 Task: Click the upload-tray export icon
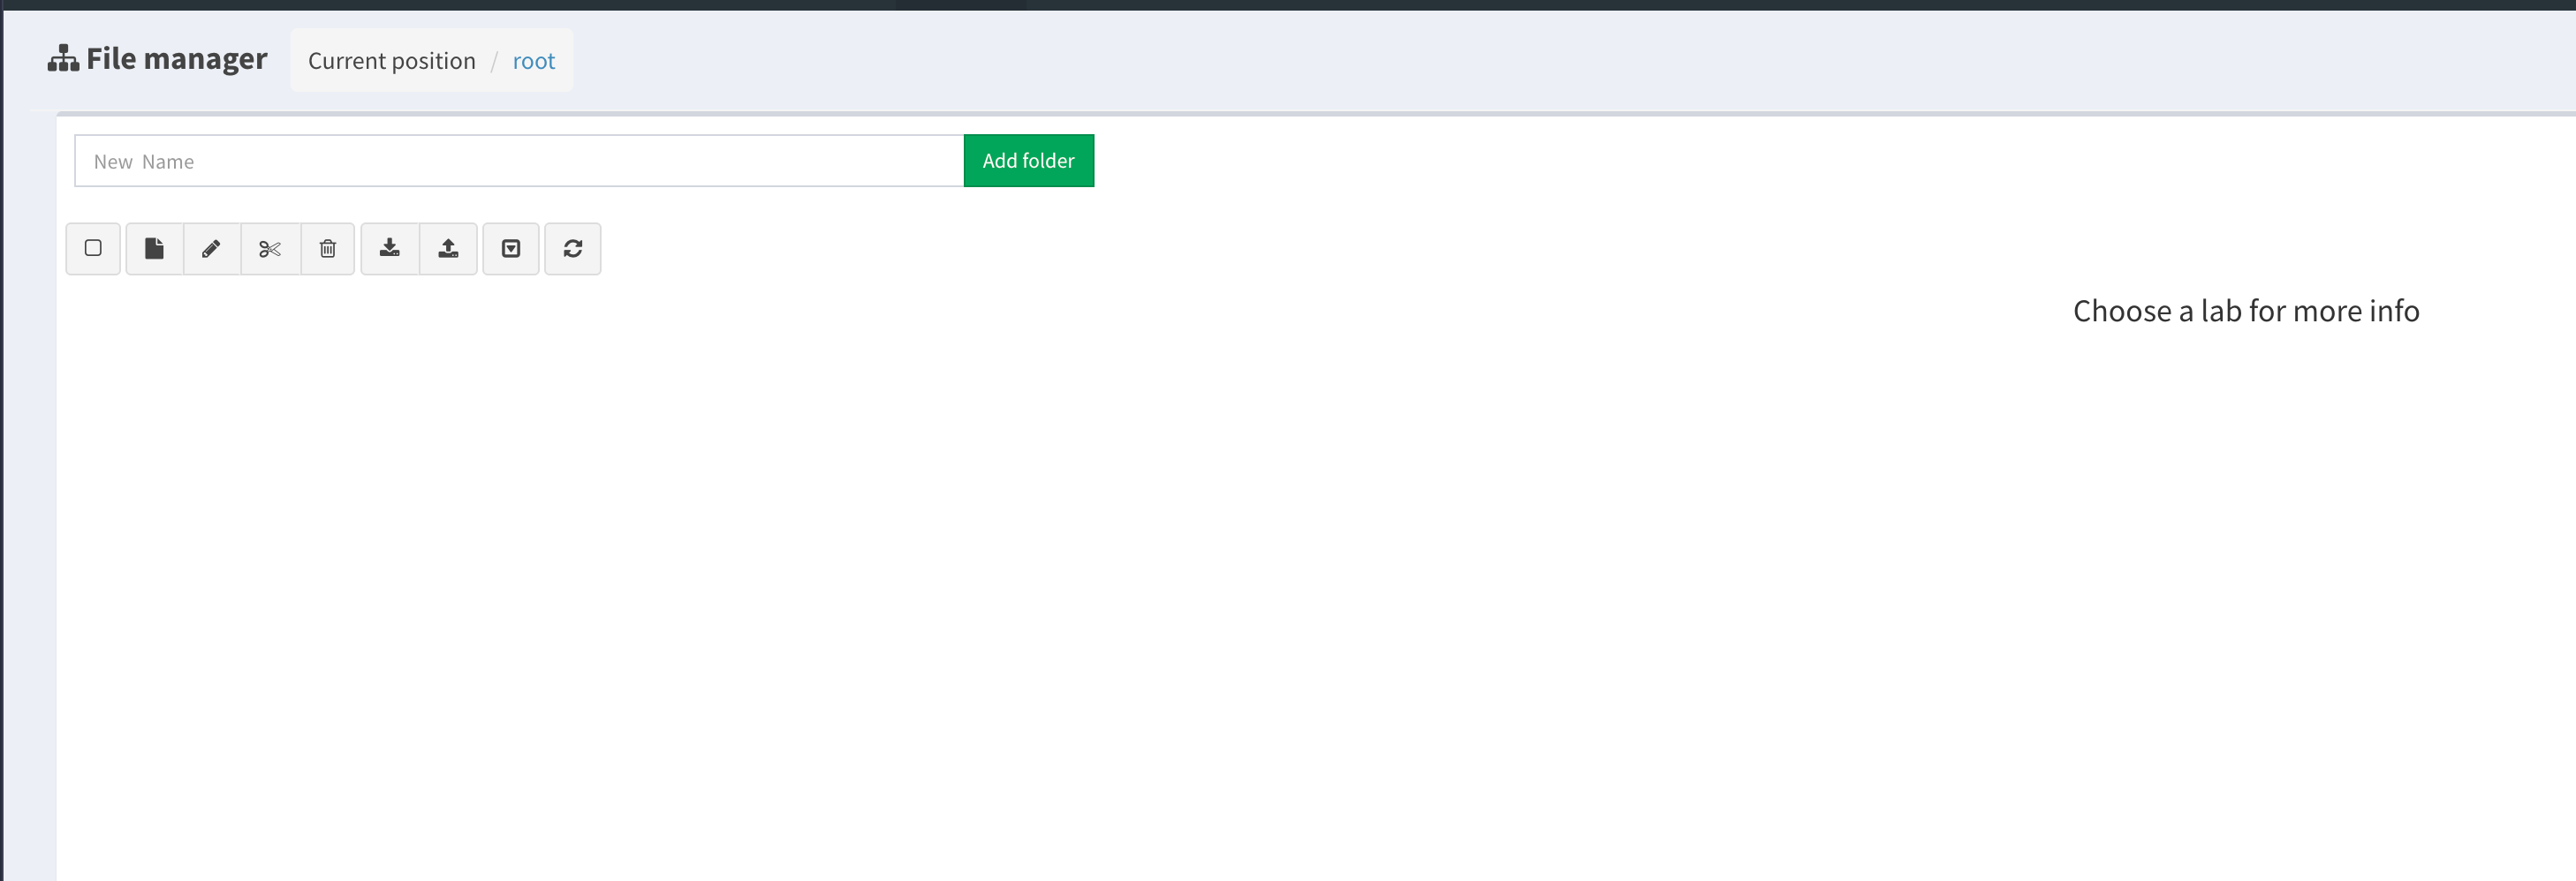[x=448, y=249]
